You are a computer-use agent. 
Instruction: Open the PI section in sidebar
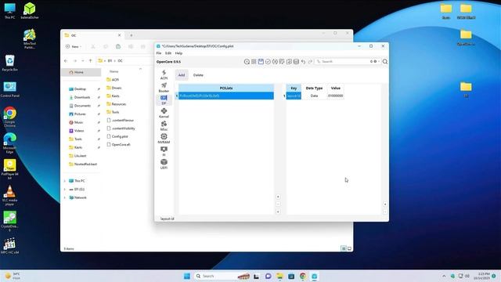click(x=164, y=151)
